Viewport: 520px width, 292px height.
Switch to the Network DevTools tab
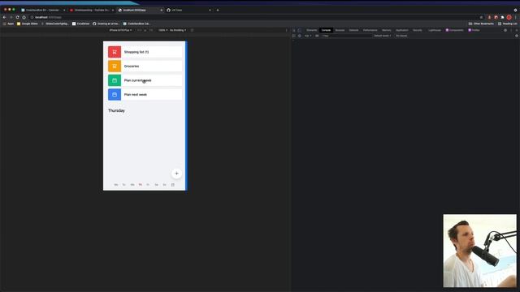353,30
